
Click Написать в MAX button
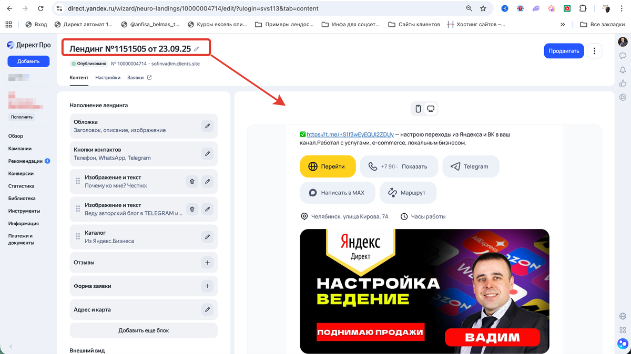[x=338, y=193]
